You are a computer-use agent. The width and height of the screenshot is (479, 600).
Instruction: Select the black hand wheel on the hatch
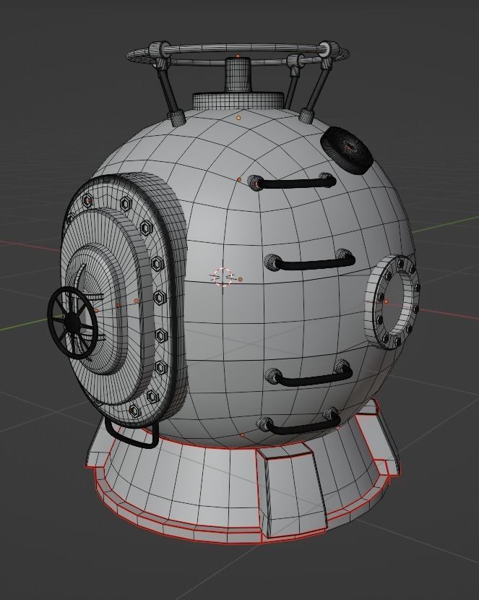click(73, 322)
